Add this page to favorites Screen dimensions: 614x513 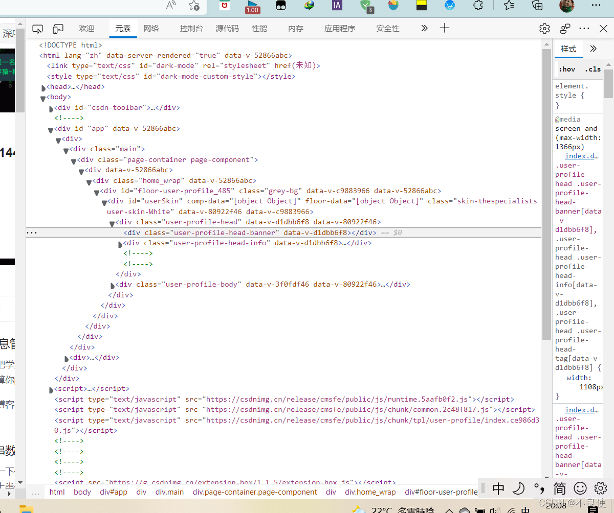pyautogui.click(x=194, y=6)
